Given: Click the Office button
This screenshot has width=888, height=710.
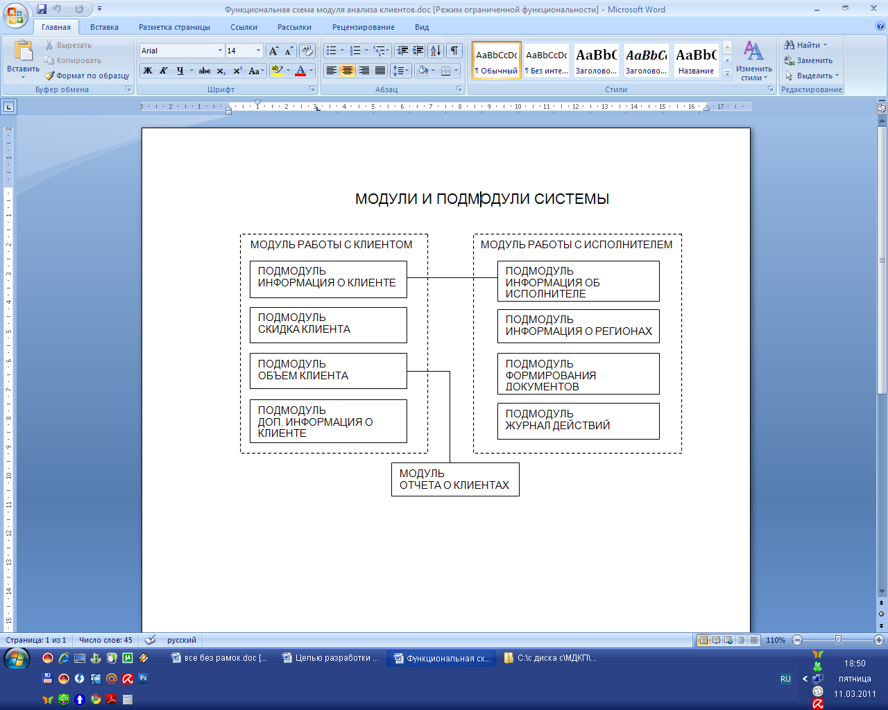Looking at the screenshot, I should [x=15, y=15].
